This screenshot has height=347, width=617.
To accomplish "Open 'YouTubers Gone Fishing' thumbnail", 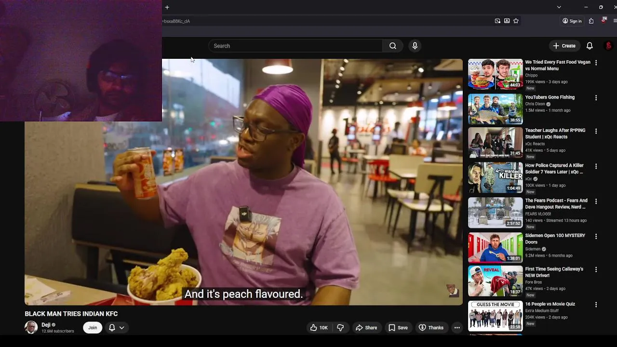I will [x=495, y=109].
